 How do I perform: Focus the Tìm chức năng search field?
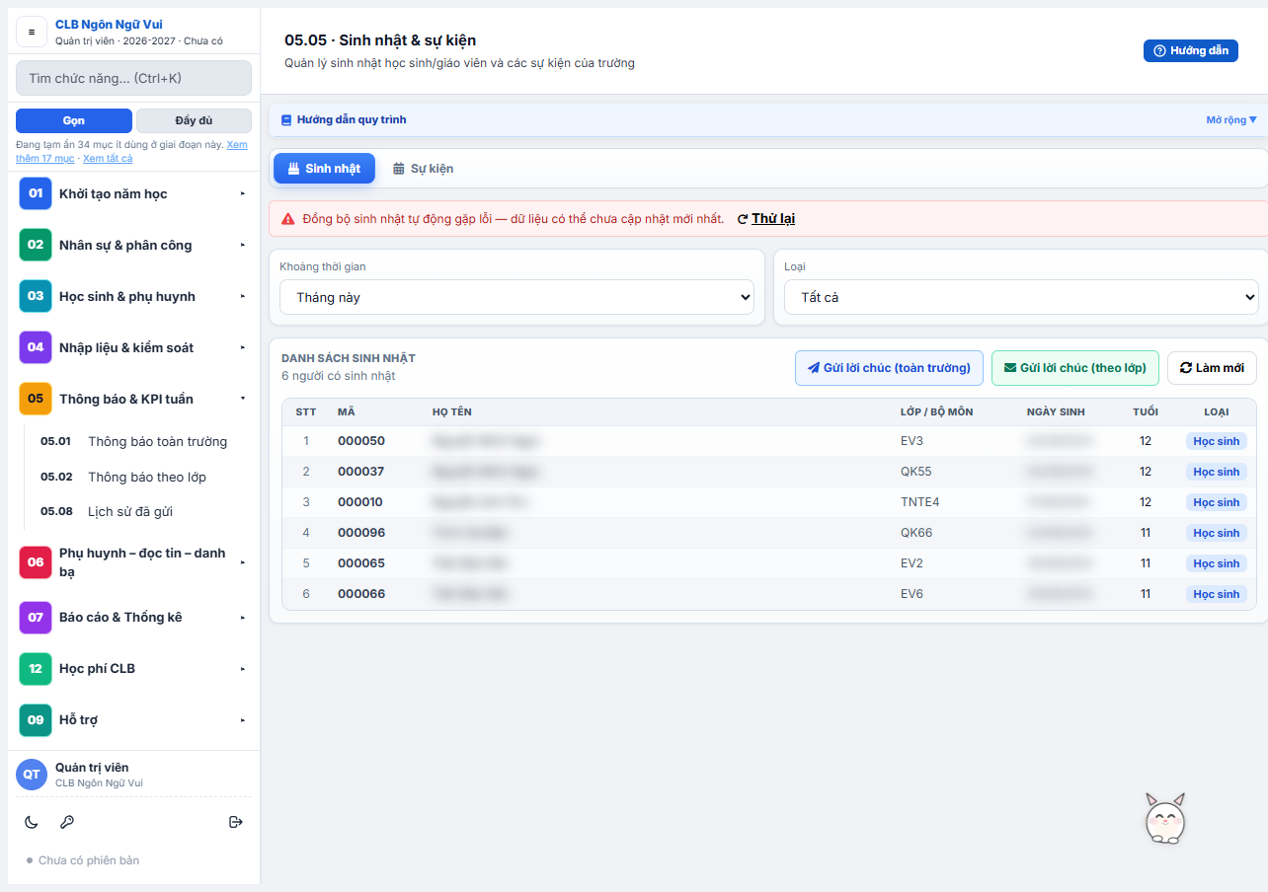(x=133, y=78)
